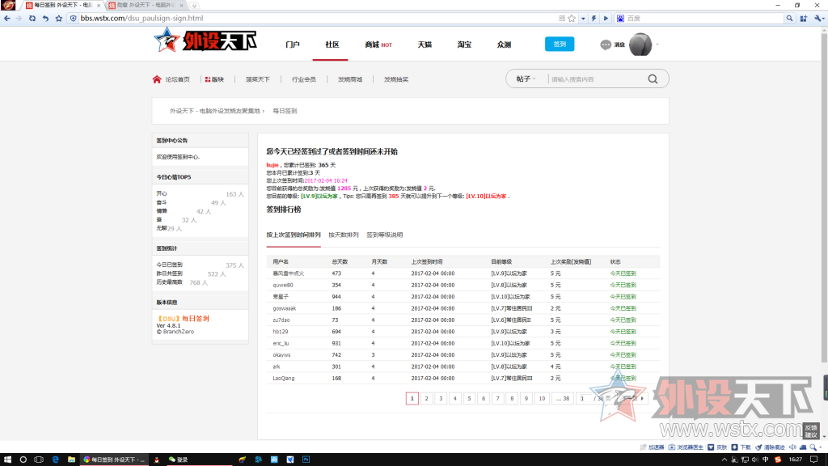
Task: Open the 消息 message bubble icon
Action: 606,45
